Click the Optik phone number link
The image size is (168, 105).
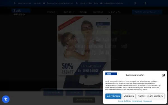tap(89, 3)
